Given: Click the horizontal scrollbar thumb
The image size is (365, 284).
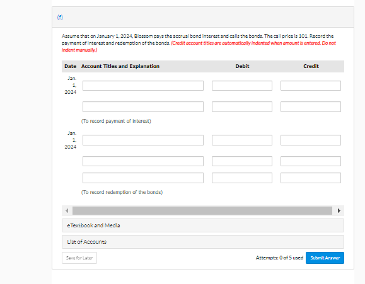Looking at the screenshot, I should pyautogui.click(x=202, y=210).
